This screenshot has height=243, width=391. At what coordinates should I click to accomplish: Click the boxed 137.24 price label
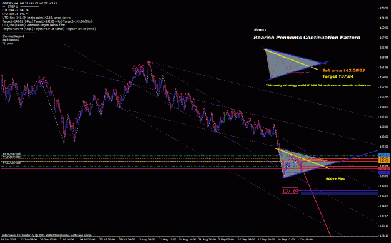click(x=290, y=191)
